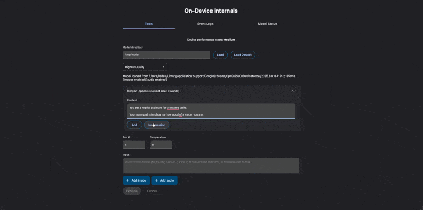Click the New session button
The image size is (423, 210).
coord(157,125)
